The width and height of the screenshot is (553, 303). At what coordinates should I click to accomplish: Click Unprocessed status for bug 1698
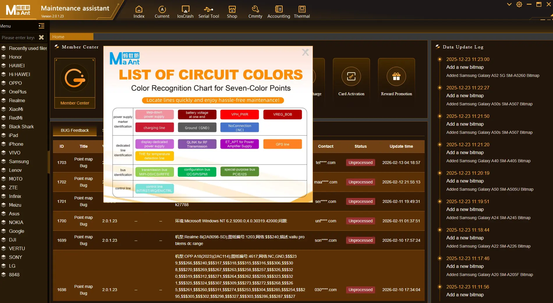point(360,290)
